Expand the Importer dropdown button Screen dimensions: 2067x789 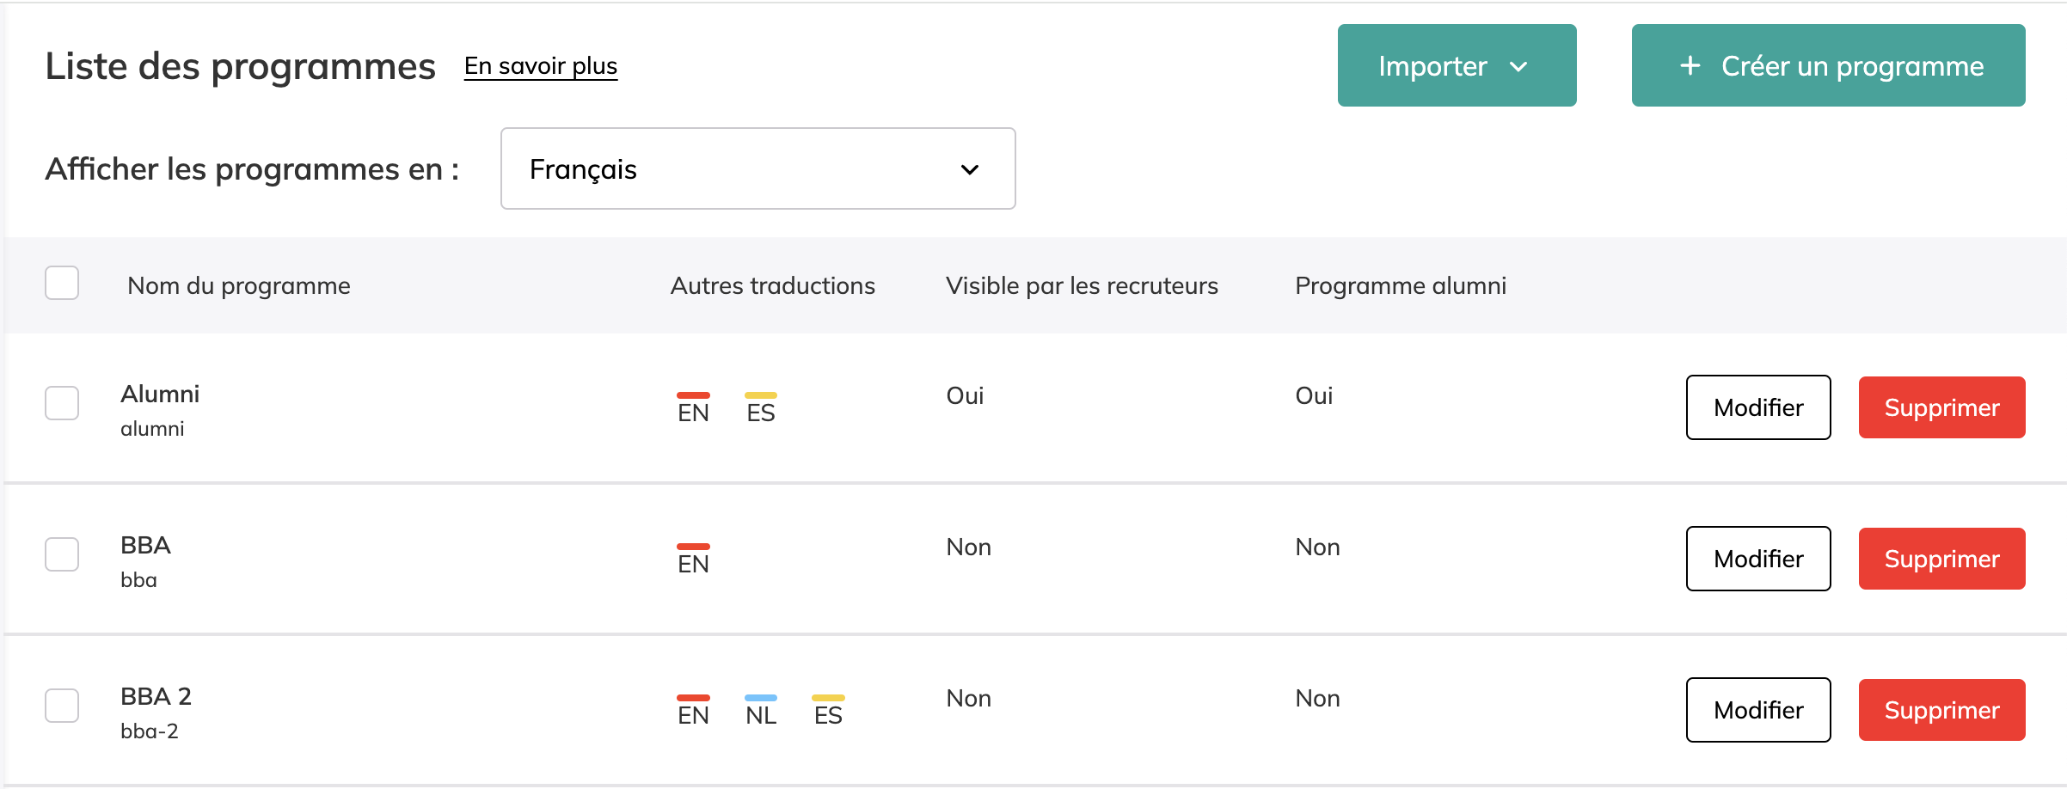pyautogui.click(x=1457, y=66)
